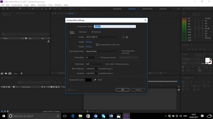Click the black Background Color swatch
Image resolution: width=213 pixels, height=119 pixels.
coord(88,80)
